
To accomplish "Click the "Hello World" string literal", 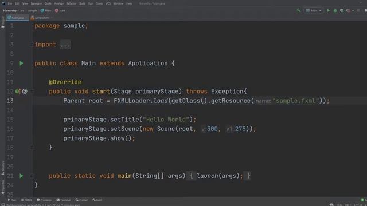I will pyautogui.click(x=166, y=120).
